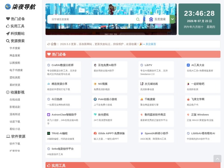The image size is (224, 168).
Task: Click the 数码荔枝软件商店 card icon
Action: pos(142,115)
